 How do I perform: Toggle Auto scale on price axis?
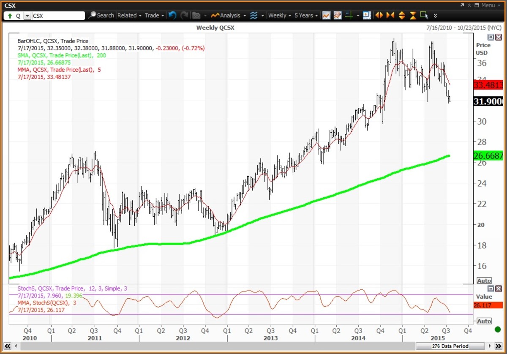[x=484, y=280]
